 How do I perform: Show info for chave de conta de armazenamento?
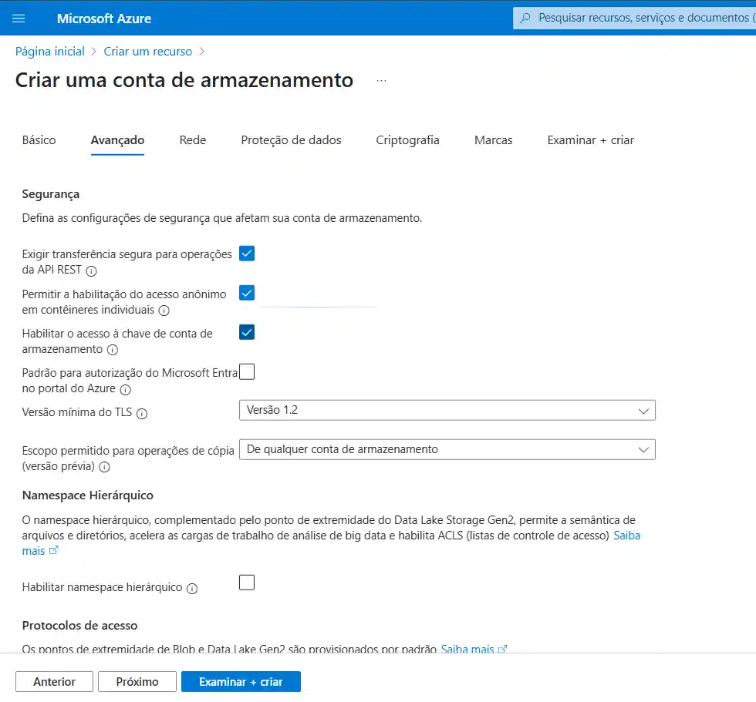coord(113,350)
